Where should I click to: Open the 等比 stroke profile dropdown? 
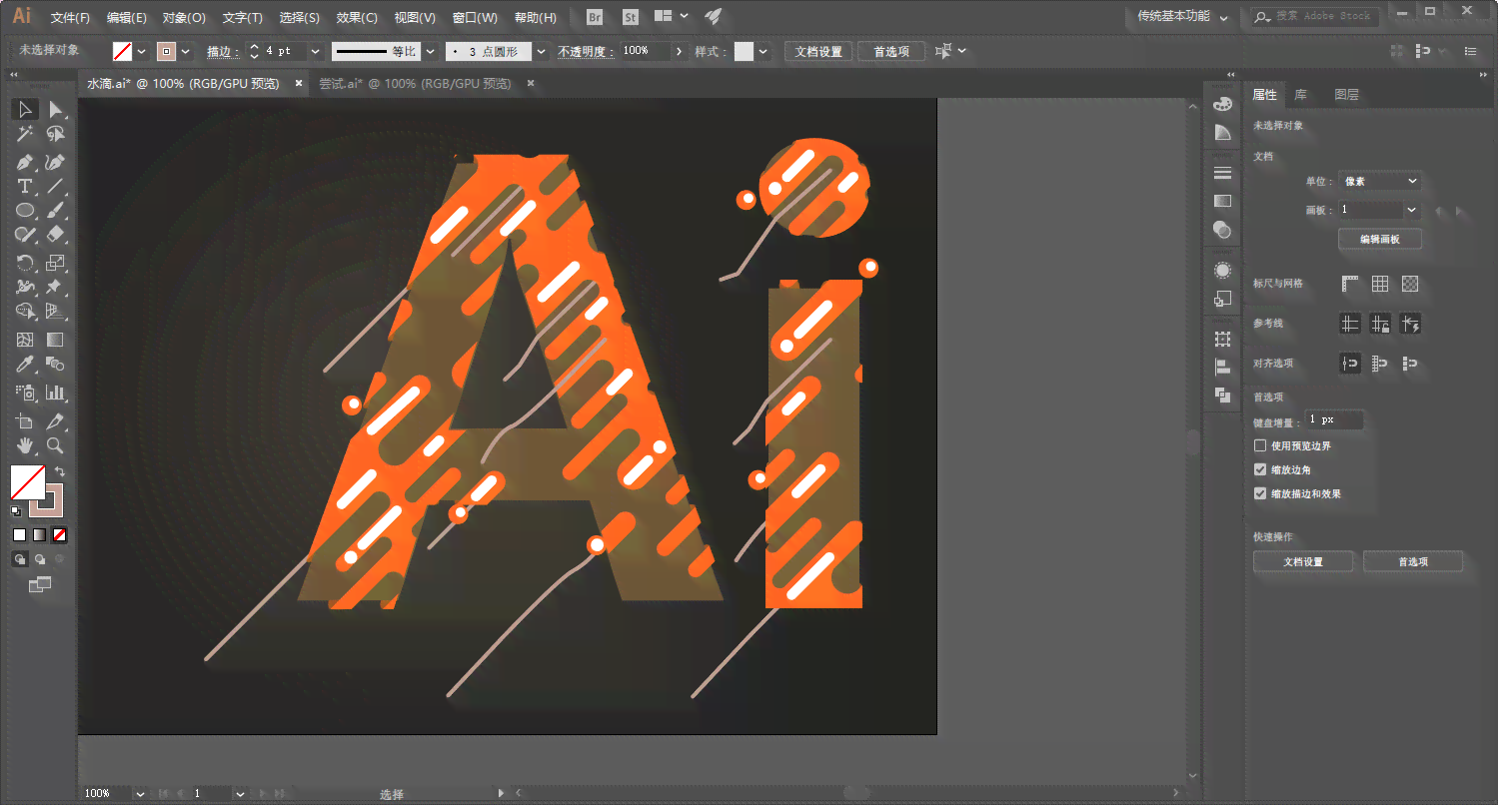[x=431, y=51]
